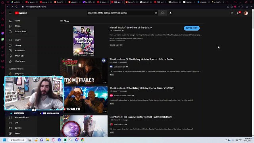This screenshot has height=143, width=254.
Task: Open the YouTube notifications bell
Action: point(239,13)
